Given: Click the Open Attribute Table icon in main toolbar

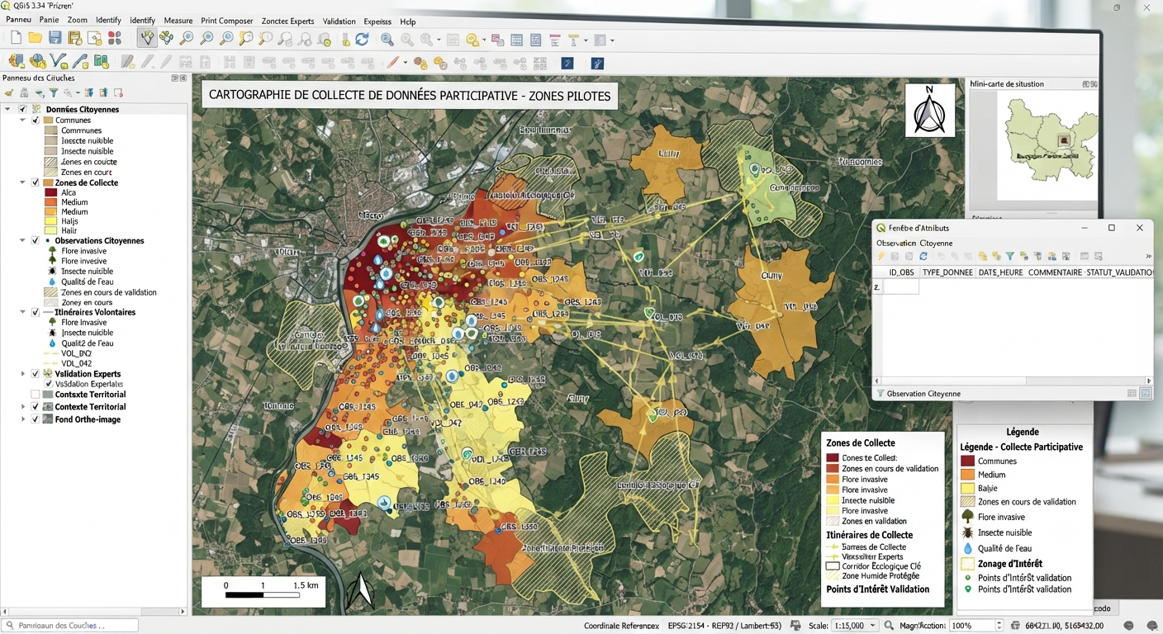Looking at the screenshot, I should 516,39.
